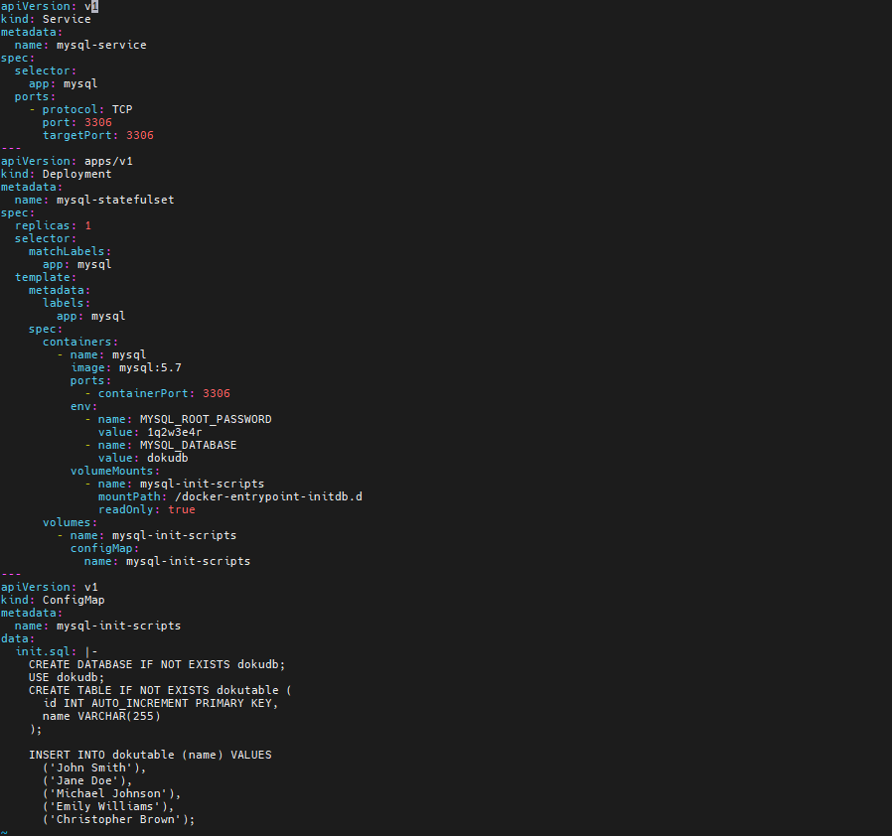Click the 'port: 3306' value

[98, 122]
